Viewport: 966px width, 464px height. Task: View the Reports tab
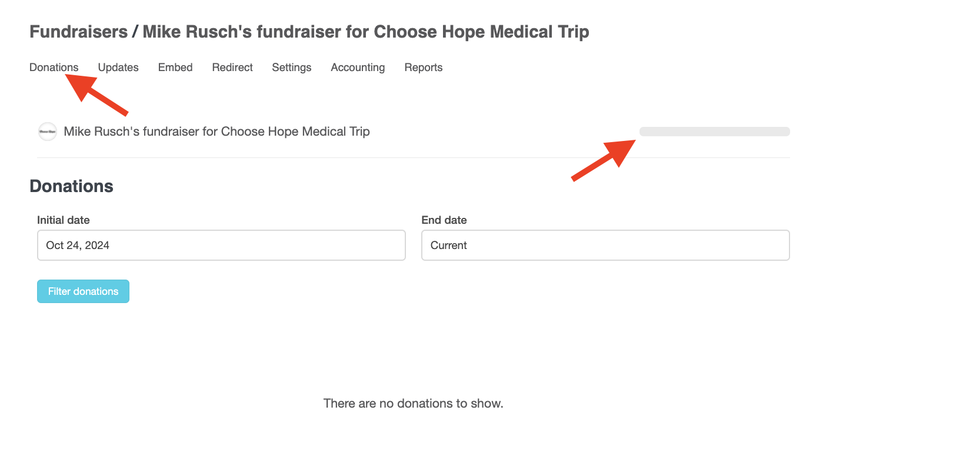[x=424, y=68]
